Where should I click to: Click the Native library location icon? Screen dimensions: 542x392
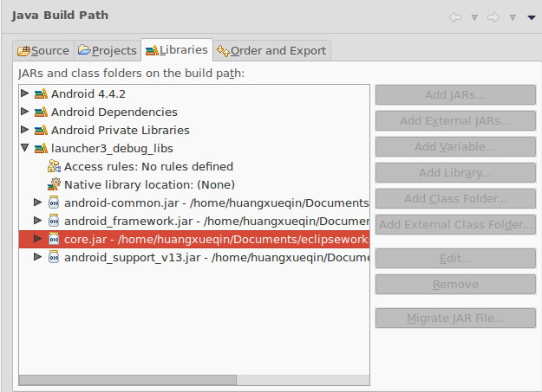pos(54,184)
